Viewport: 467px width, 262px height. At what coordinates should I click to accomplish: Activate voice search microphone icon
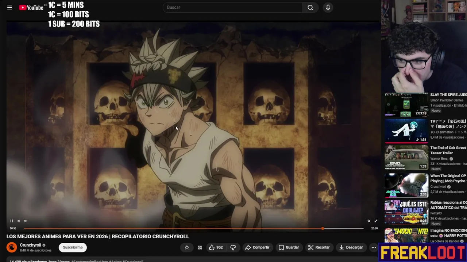(328, 7)
